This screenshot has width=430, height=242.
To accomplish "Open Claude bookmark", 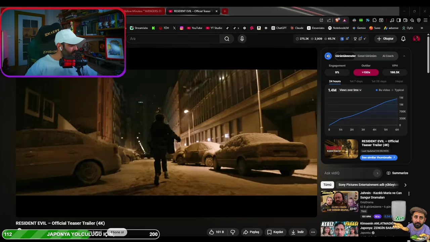I will click(297, 28).
